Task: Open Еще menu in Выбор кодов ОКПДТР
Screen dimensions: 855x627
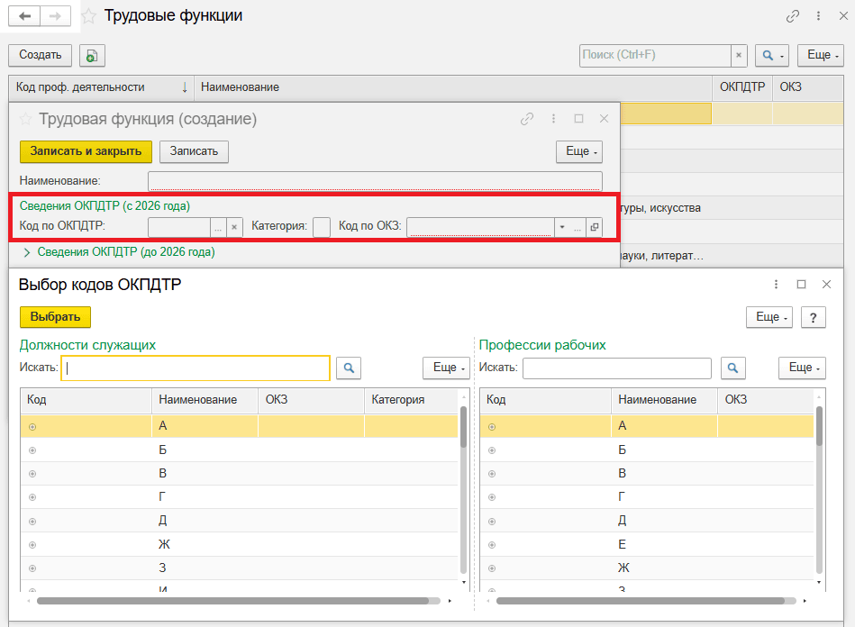Action: point(768,317)
